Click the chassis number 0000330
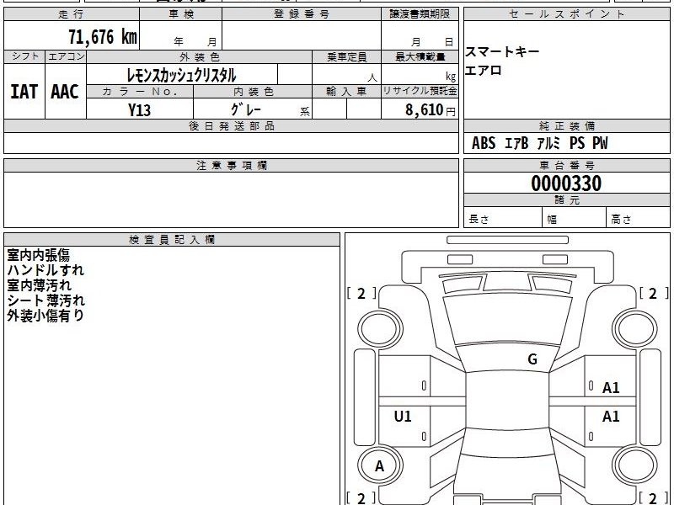Image resolution: width=674 pixels, height=505 pixels. click(x=566, y=183)
